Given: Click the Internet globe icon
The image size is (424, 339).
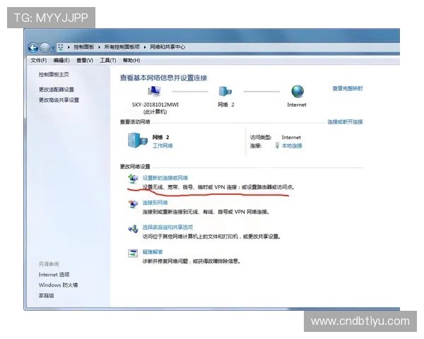Looking at the screenshot, I should point(298,91).
